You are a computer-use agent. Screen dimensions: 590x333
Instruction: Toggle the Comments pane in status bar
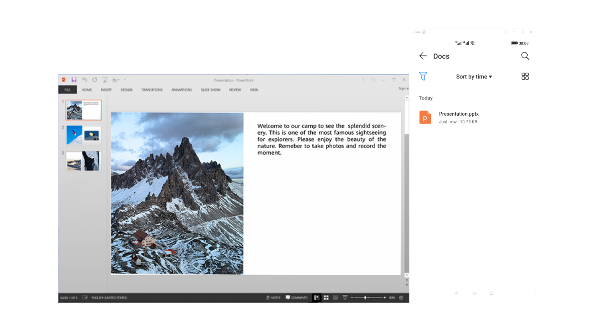pos(296,298)
